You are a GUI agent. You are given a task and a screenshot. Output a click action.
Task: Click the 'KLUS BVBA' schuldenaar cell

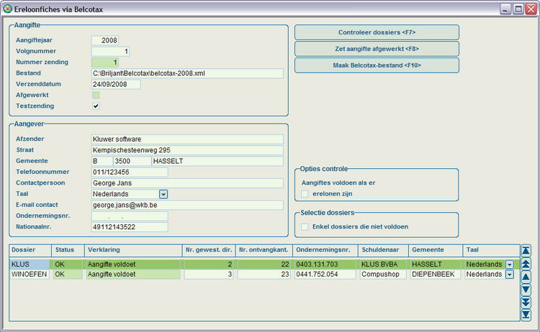(383, 264)
